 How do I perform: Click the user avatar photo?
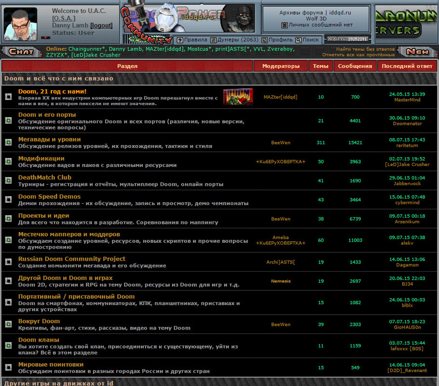pyautogui.click(x=20, y=24)
